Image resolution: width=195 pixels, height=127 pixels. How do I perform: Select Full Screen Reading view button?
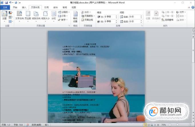pos(148,125)
